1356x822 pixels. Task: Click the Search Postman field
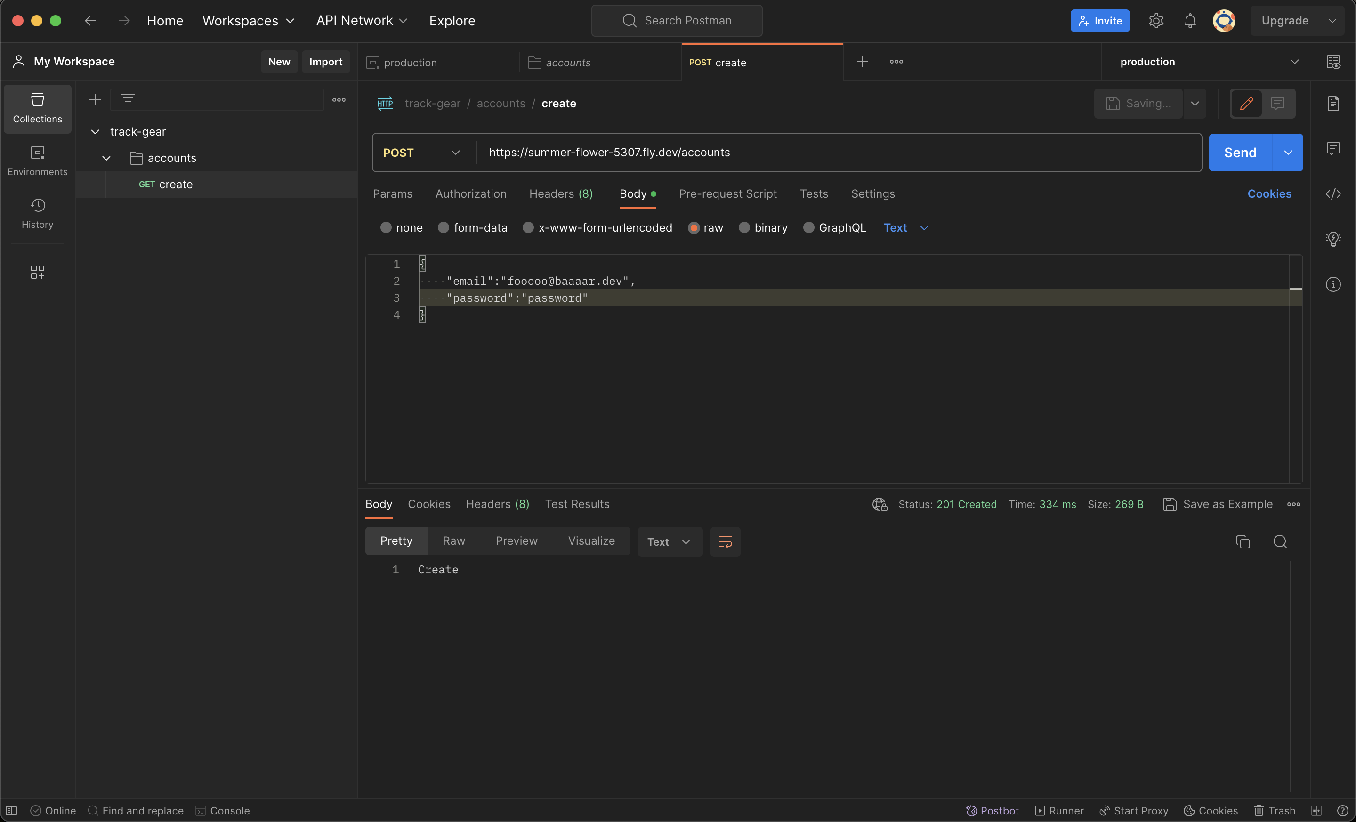(x=676, y=20)
